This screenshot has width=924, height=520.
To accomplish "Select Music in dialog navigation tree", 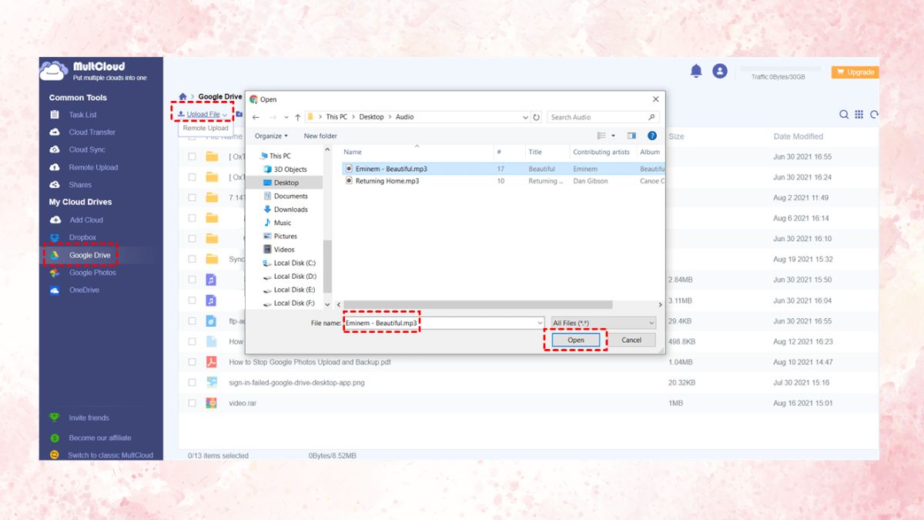I will 283,223.
